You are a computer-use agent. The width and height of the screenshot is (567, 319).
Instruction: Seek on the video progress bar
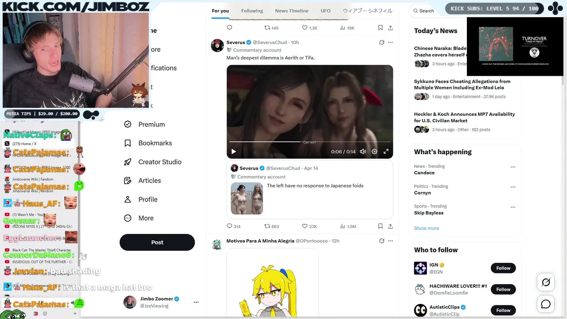(x=310, y=142)
